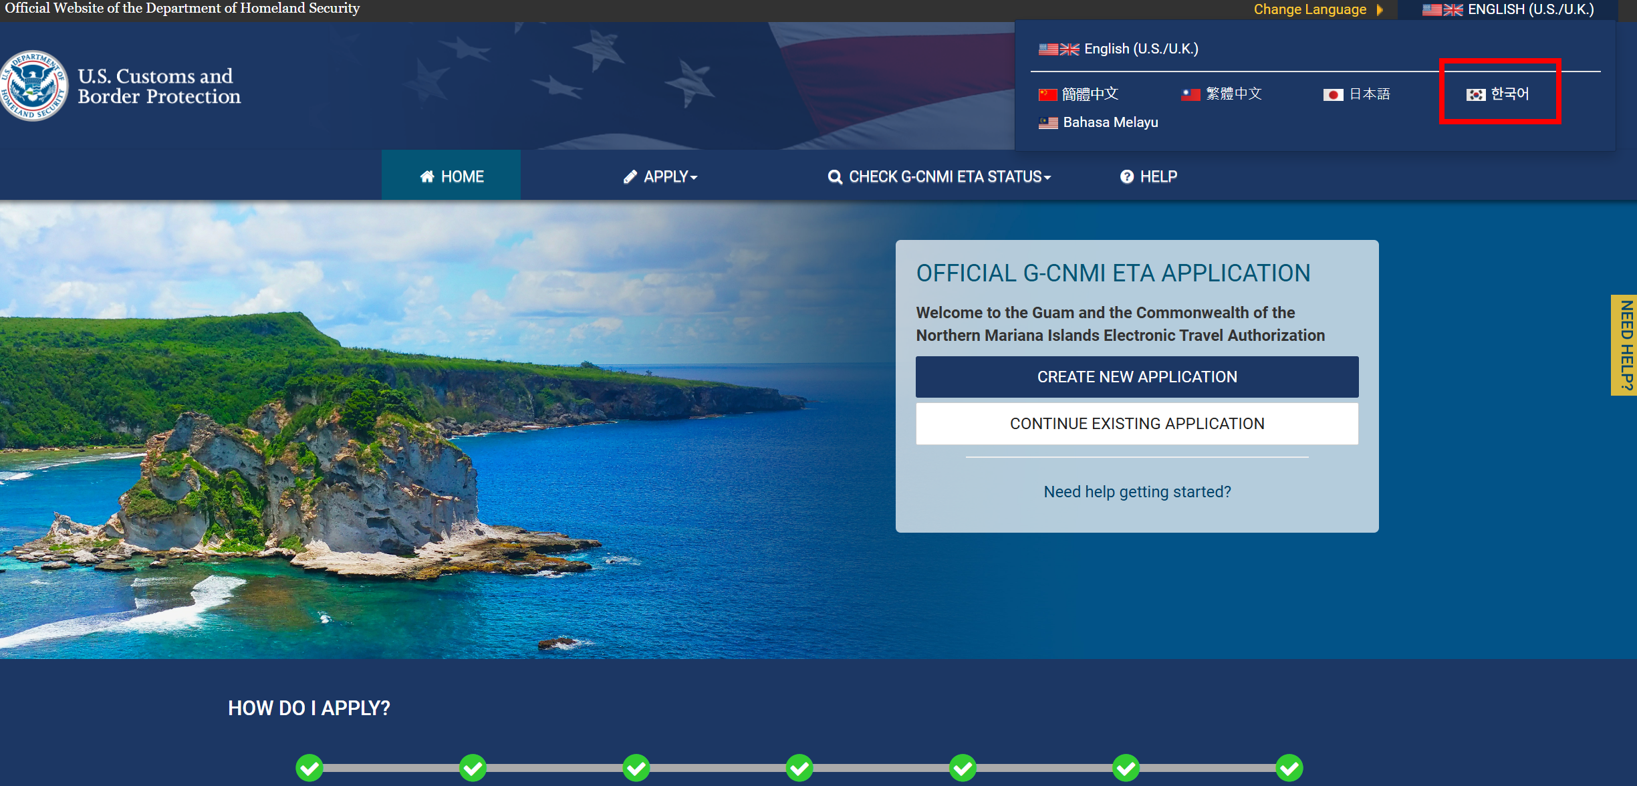Image resolution: width=1637 pixels, height=786 pixels.
Task: Select Bahasa Melayu language flag option
Action: (x=1098, y=122)
